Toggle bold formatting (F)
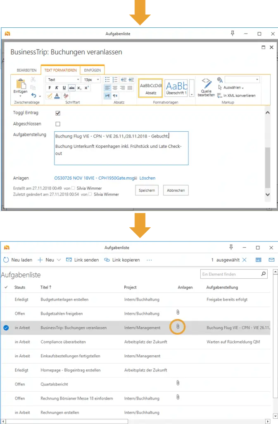278x424 pixels. (x=50, y=88)
